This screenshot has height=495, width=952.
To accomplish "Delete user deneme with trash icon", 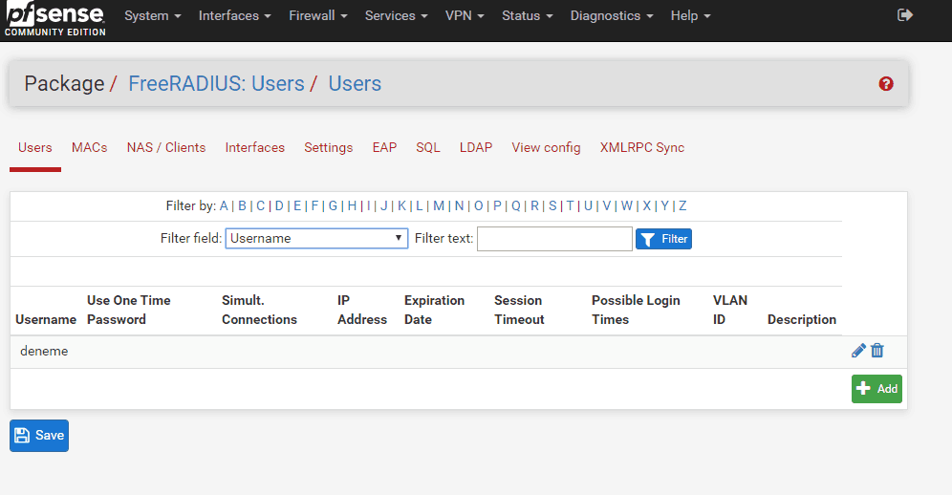I will [877, 351].
